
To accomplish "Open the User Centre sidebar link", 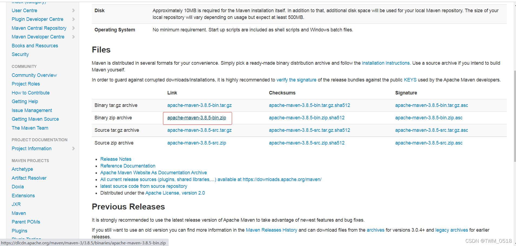I will point(24,11).
